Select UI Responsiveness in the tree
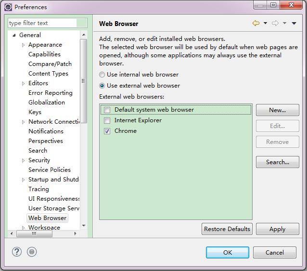Image resolution: width=307 pixels, height=271 pixels. (x=54, y=198)
